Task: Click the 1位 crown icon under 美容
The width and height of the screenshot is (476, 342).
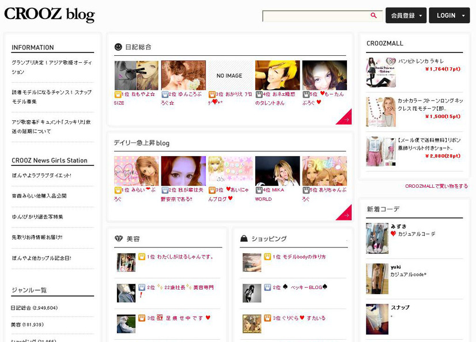Action: 141,257
